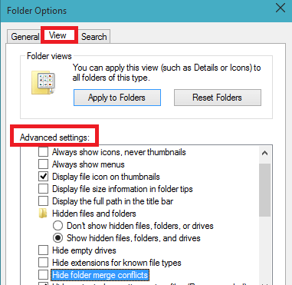
Task: Click the Hide folder merge conflicts label
Action: (x=100, y=275)
